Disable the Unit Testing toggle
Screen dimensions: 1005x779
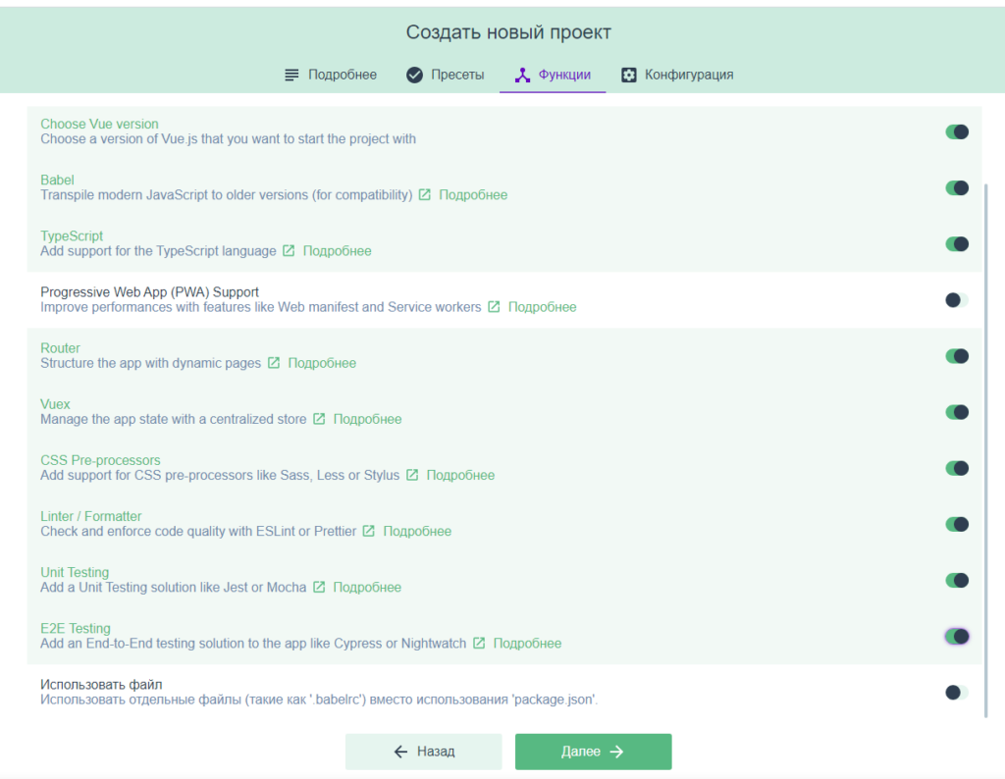(957, 581)
